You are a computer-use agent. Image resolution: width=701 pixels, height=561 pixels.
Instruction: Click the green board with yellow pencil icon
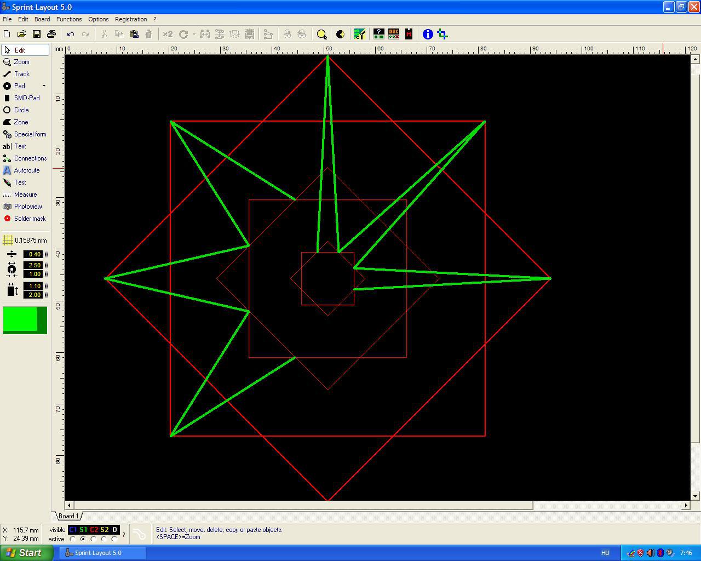click(x=360, y=34)
